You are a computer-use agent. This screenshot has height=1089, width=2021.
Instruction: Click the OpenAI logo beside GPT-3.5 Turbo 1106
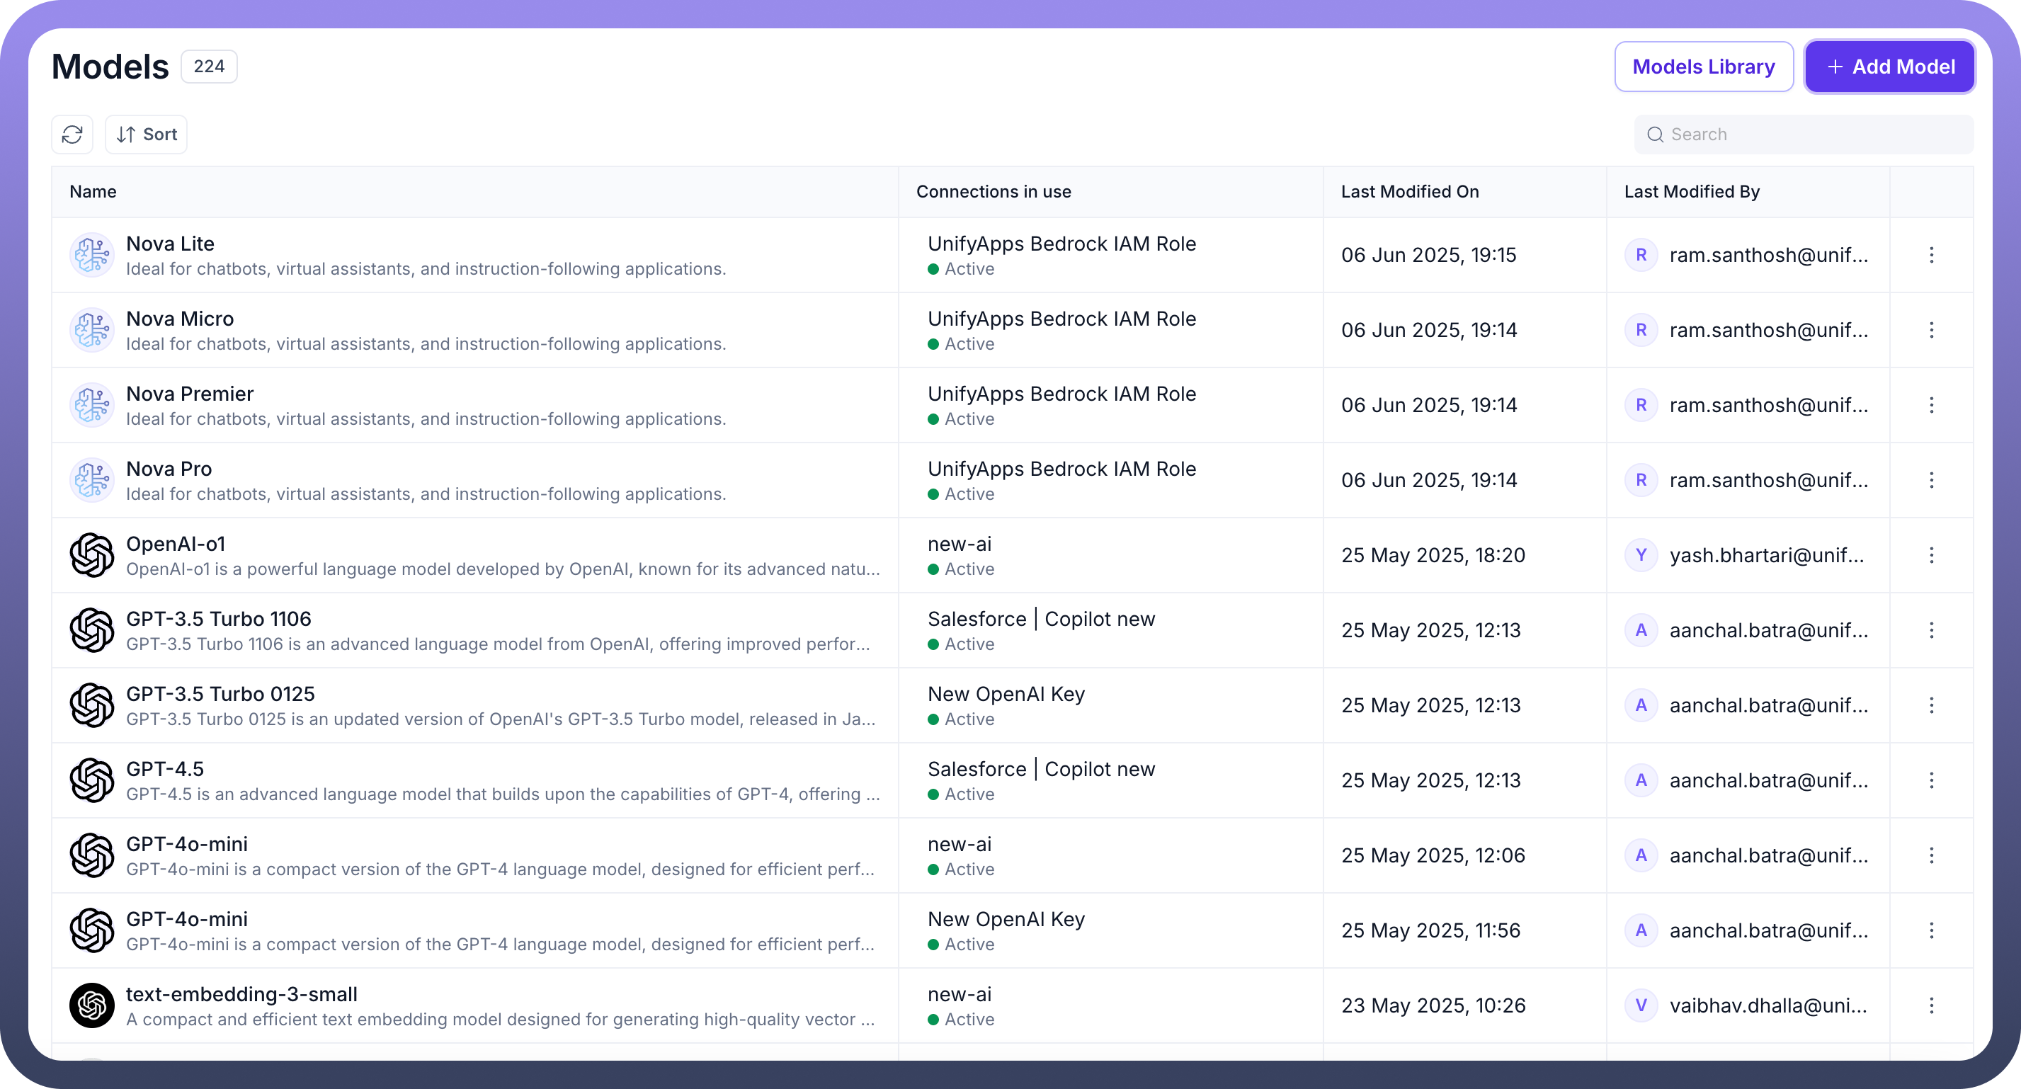(92, 630)
